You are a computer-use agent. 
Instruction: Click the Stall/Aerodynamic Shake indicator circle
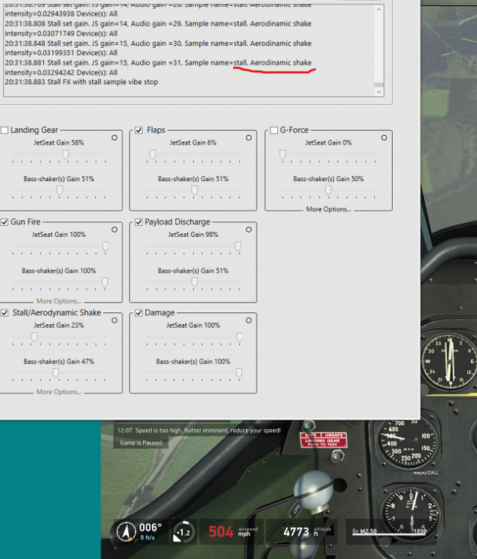[115, 320]
